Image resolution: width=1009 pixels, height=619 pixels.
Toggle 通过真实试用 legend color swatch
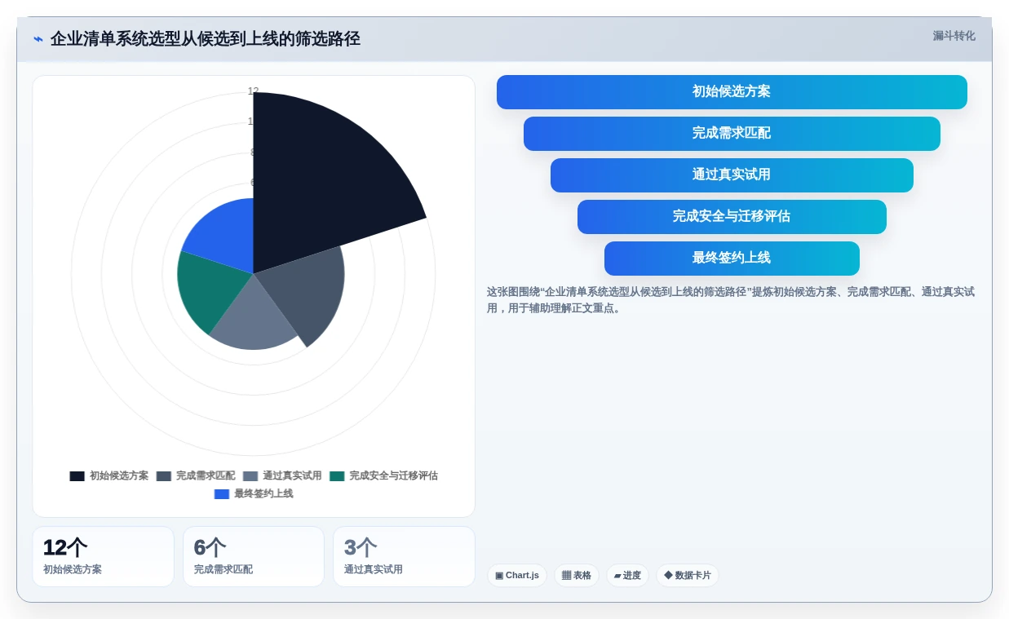click(x=250, y=476)
